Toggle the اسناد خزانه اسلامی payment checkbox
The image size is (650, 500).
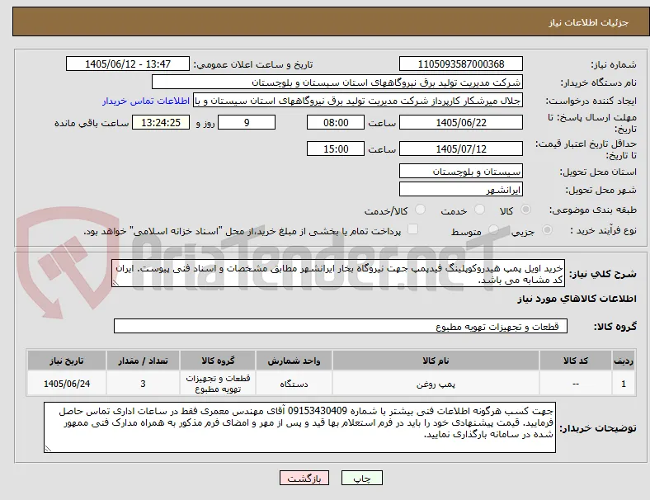[413, 229]
